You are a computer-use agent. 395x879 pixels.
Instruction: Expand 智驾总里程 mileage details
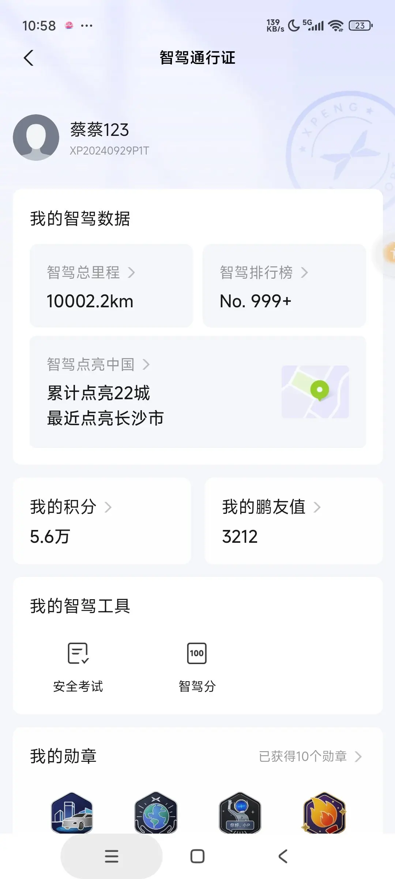pyautogui.click(x=111, y=286)
